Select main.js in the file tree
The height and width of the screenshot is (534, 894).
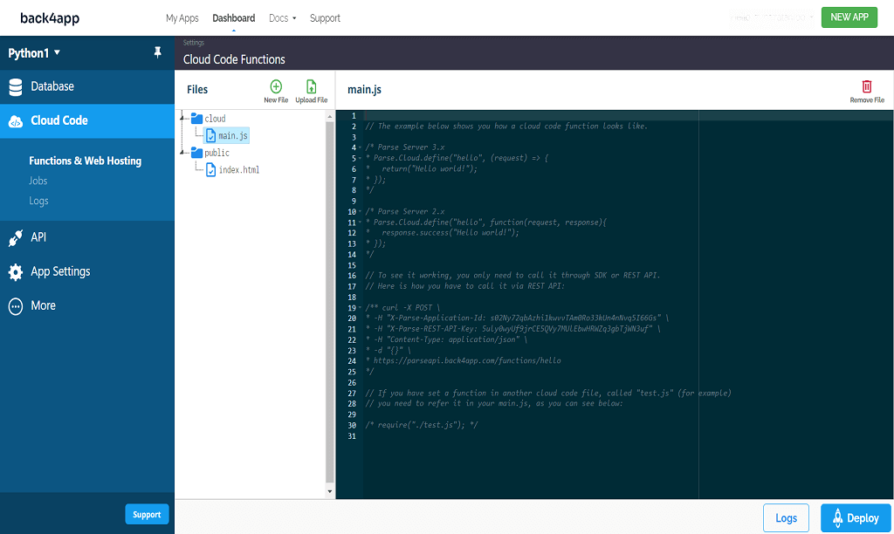pyautogui.click(x=232, y=135)
